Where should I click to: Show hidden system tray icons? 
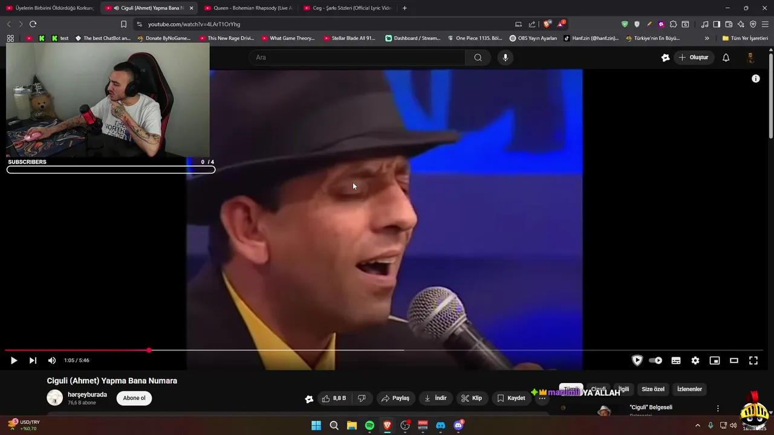pyautogui.click(x=697, y=425)
